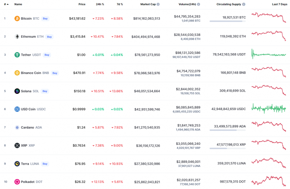Sort table by Name column
Image resolution: width=290 pixels, height=189 pixels.
pyautogui.click(x=18, y=4)
